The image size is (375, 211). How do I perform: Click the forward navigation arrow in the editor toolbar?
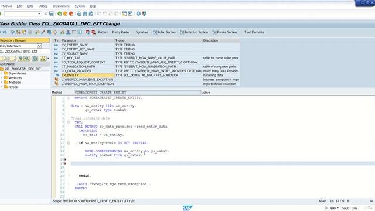tap(5, 32)
